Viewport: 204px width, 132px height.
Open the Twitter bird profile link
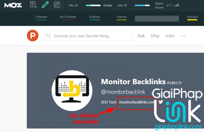pos(161,102)
